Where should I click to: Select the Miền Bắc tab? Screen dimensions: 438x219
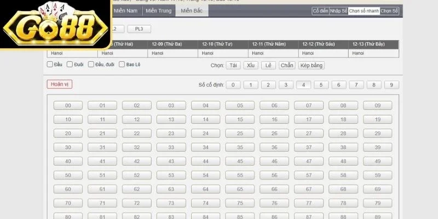point(191,11)
